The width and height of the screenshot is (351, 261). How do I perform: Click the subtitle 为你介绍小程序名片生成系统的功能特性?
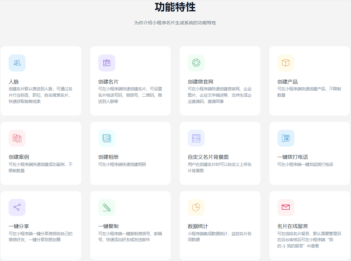click(x=175, y=23)
